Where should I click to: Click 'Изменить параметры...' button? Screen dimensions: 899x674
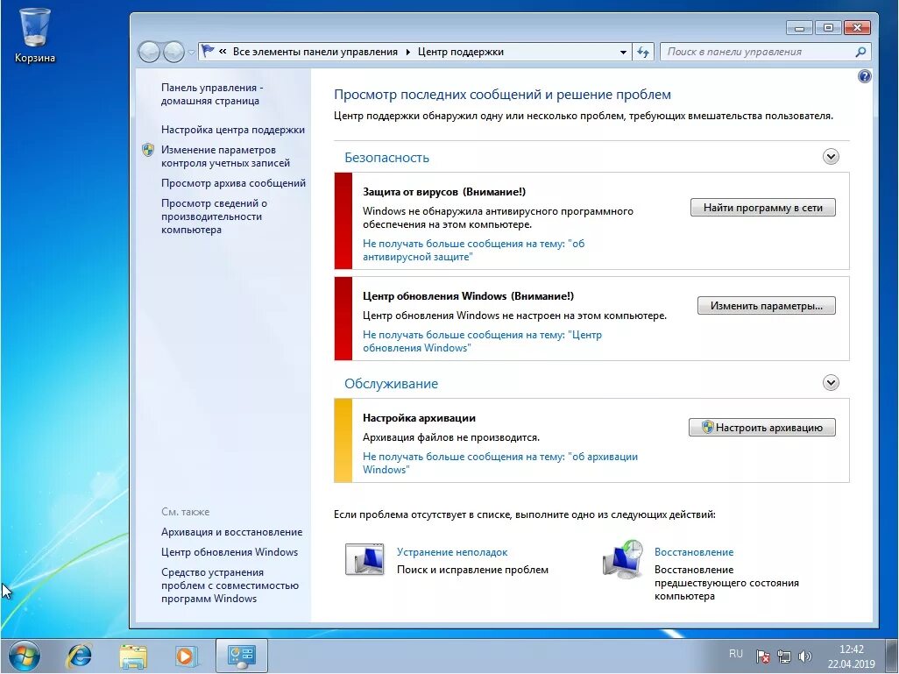point(766,306)
